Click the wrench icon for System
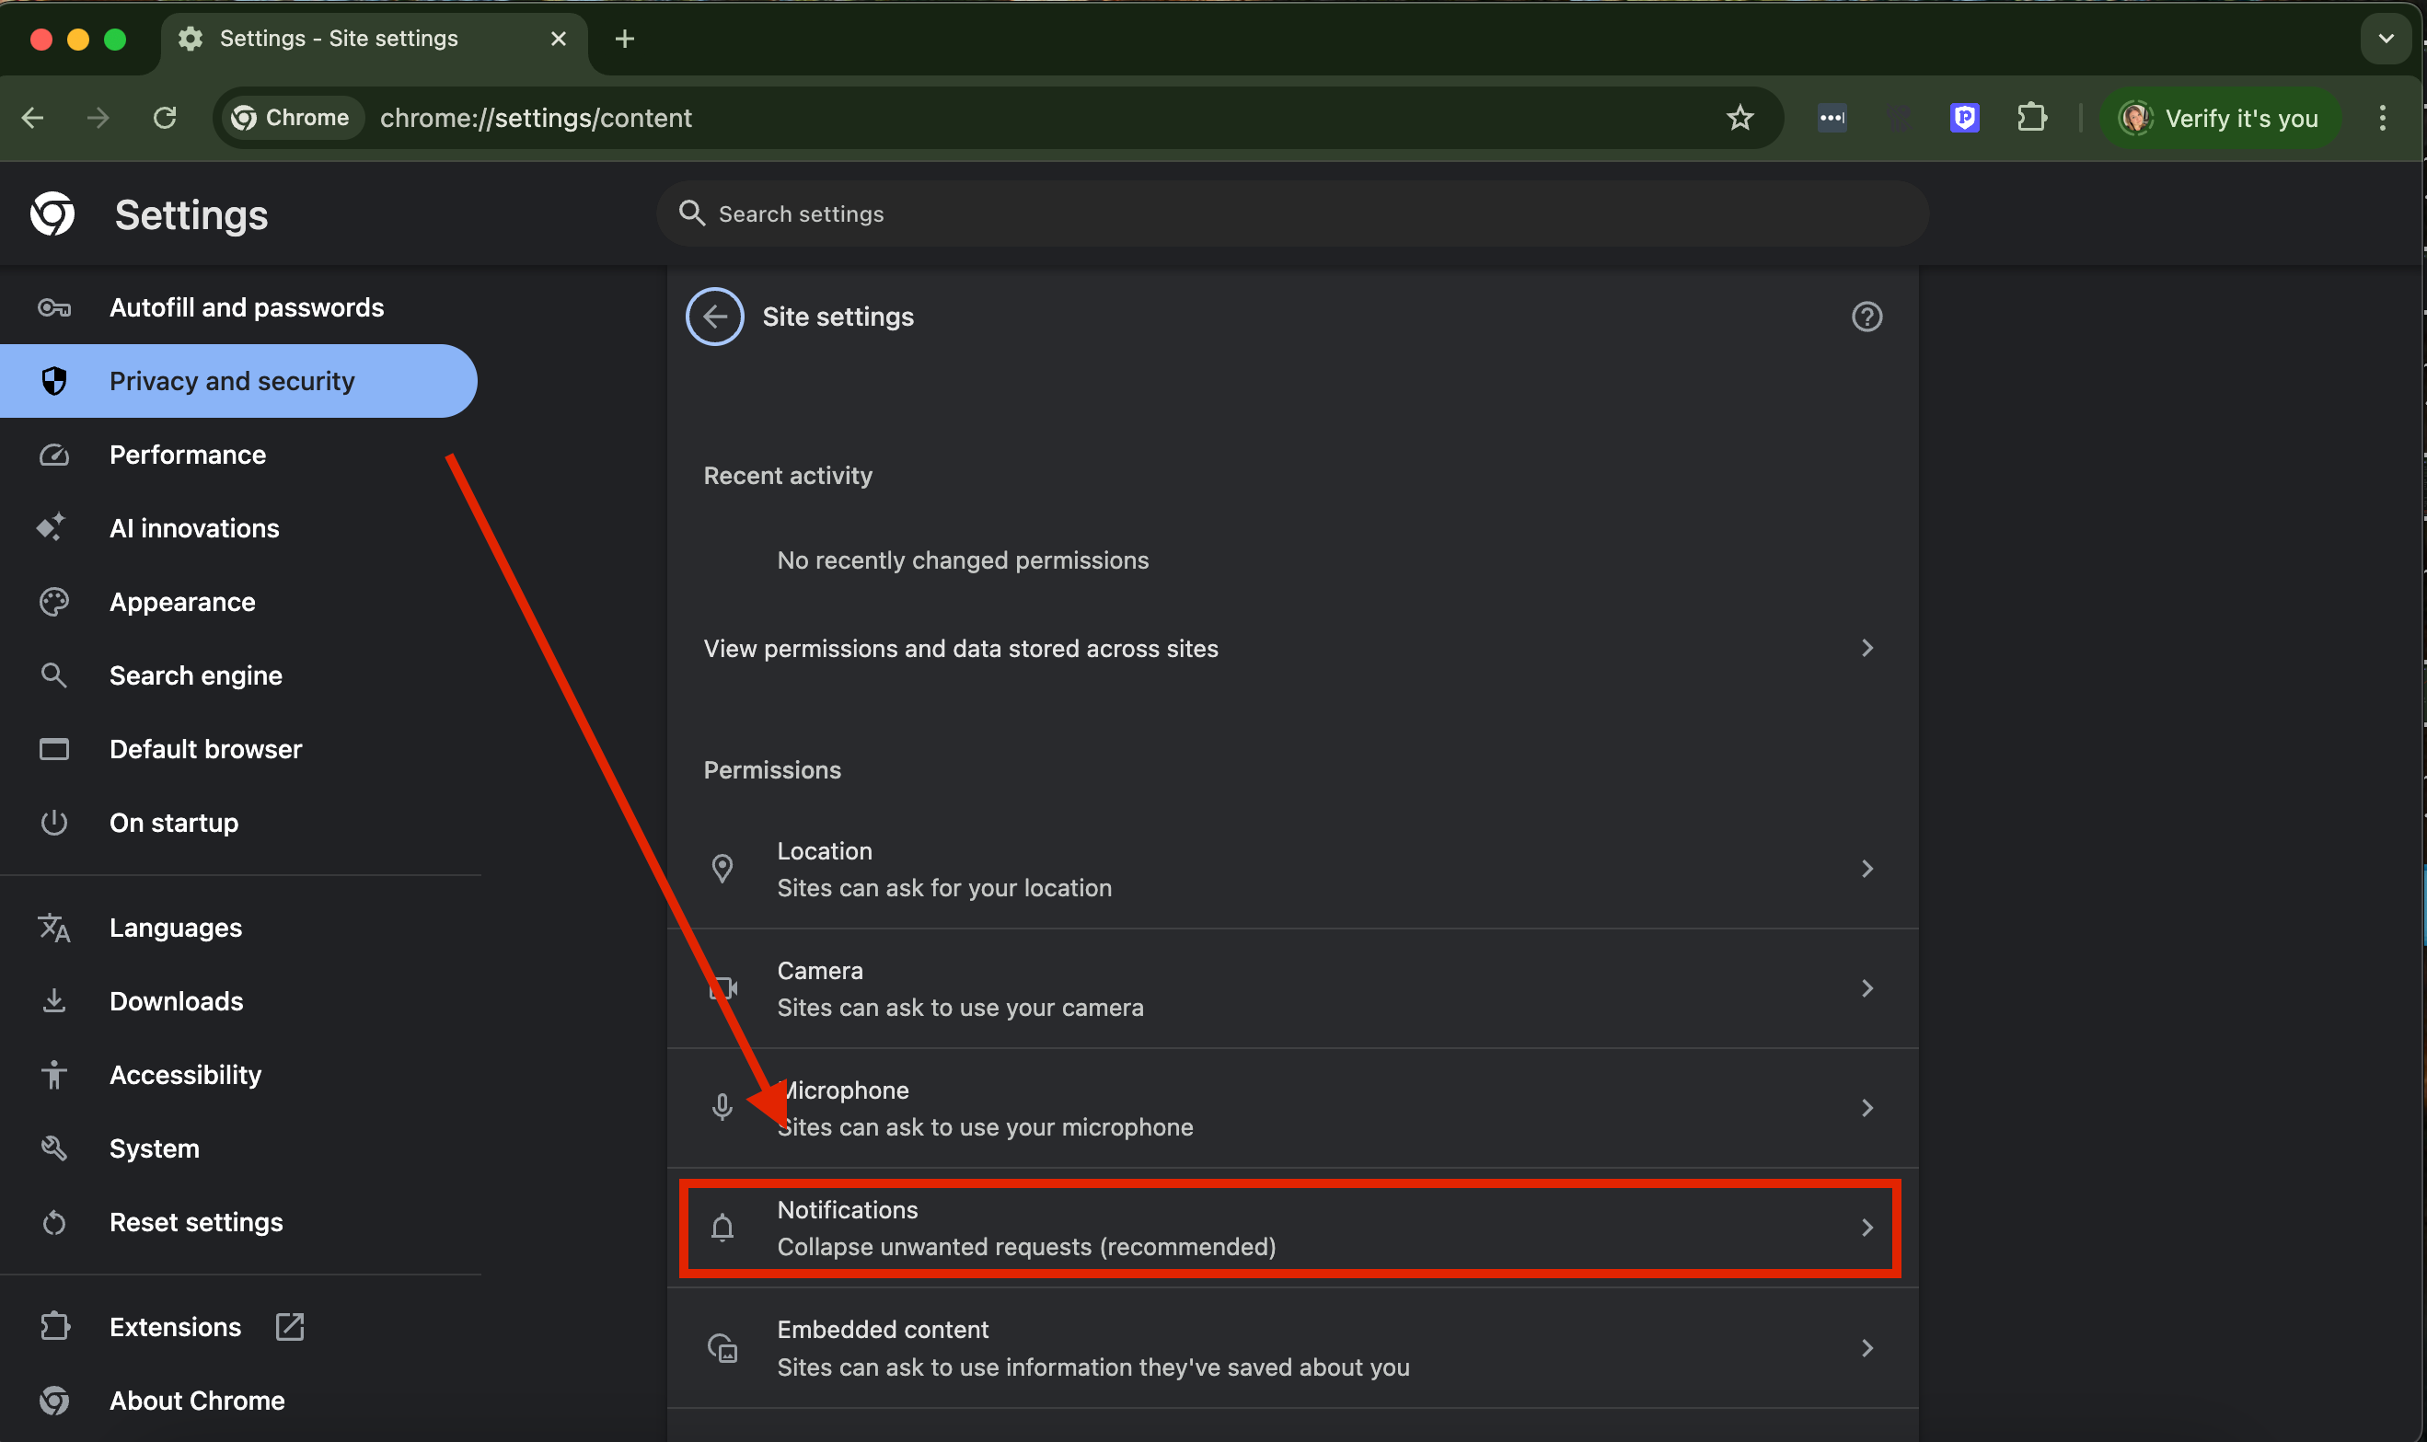This screenshot has height=1442, width=2427. [x=53, y=1148]
